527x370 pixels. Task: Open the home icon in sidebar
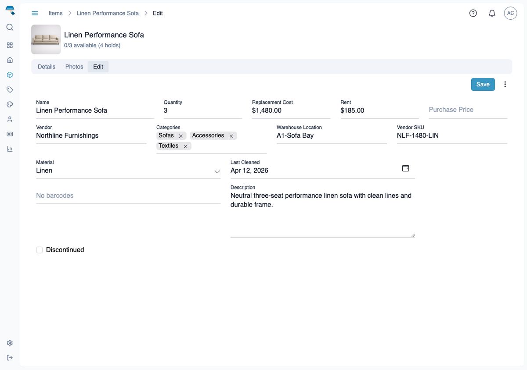(x=10, y=60)
